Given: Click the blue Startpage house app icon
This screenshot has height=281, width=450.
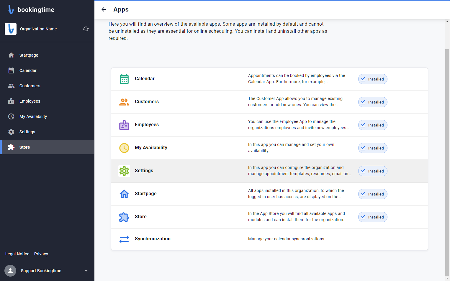Looking at the screenshot, I should click(124, 194).
